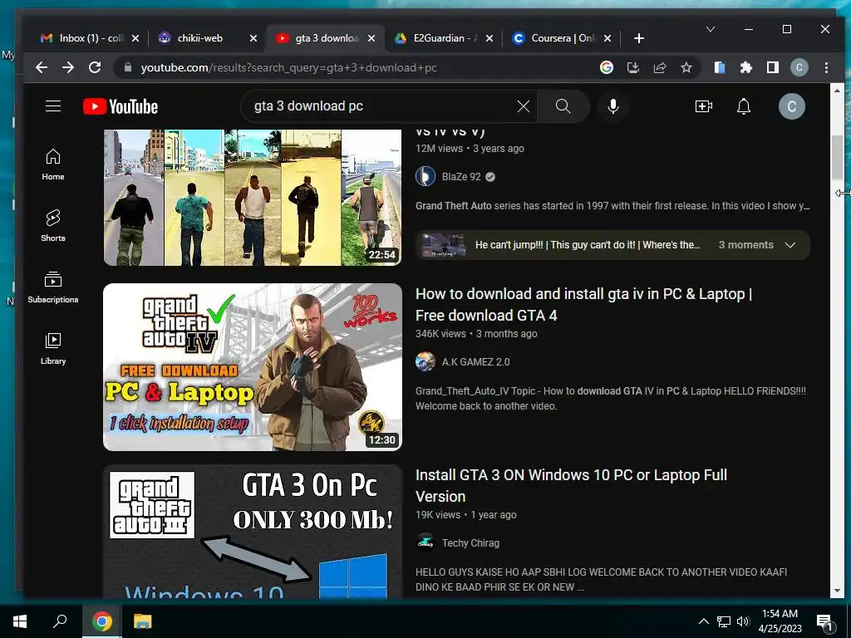This screenshot has width=851, height=638.
Task: Click the Google icon in the address bar
Action: tap(606, 68)
